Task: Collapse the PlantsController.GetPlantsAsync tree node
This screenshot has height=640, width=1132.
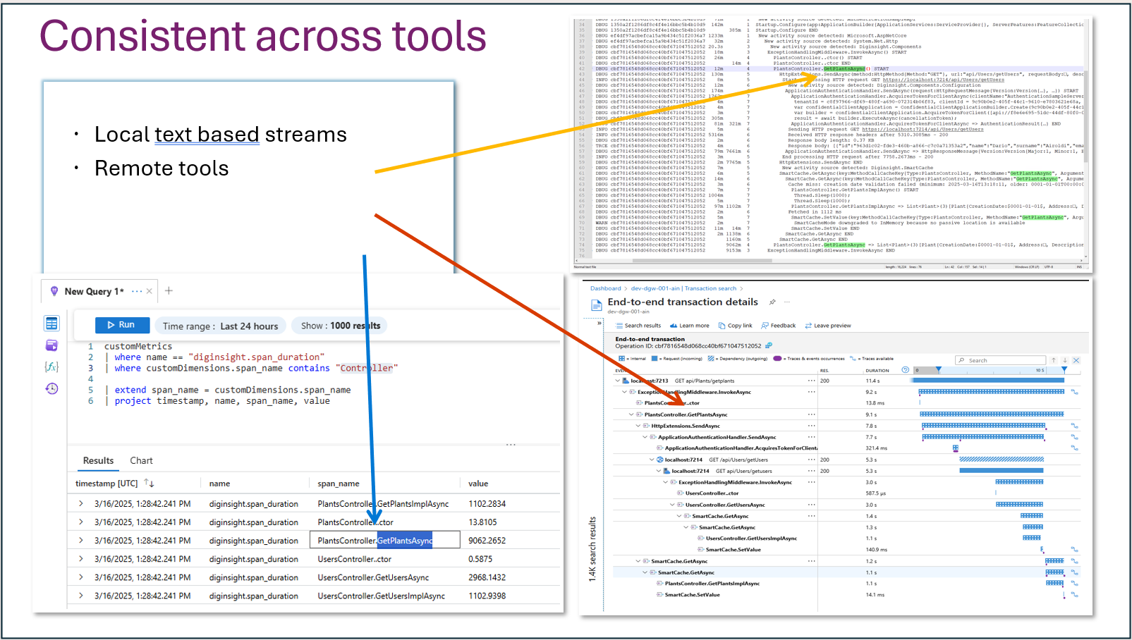Action: (631, 414)
